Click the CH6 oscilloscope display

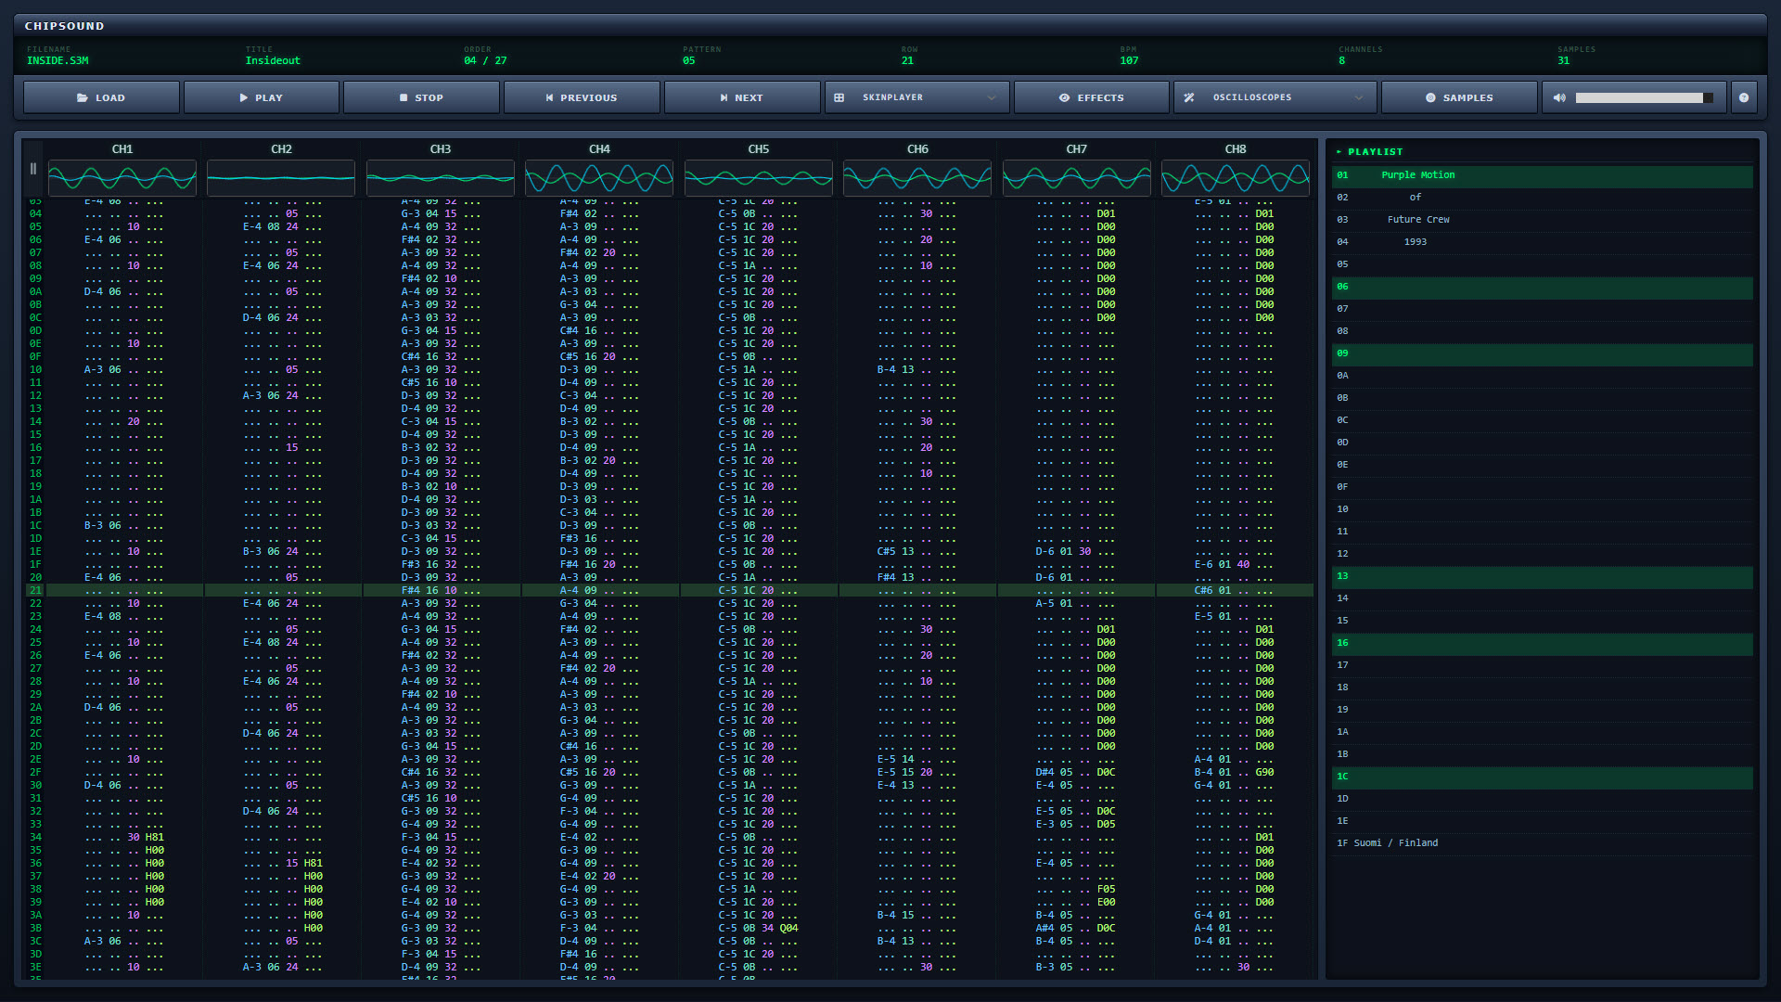[x=917, y=177]
